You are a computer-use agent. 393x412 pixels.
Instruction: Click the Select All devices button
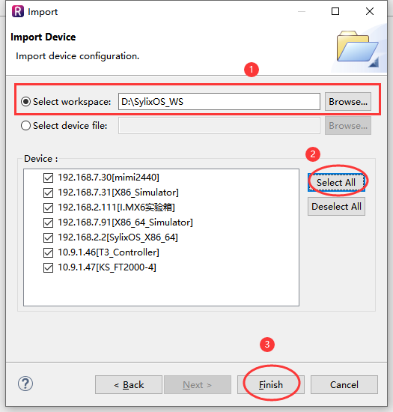pyautogui.click(x=336, y=182)
